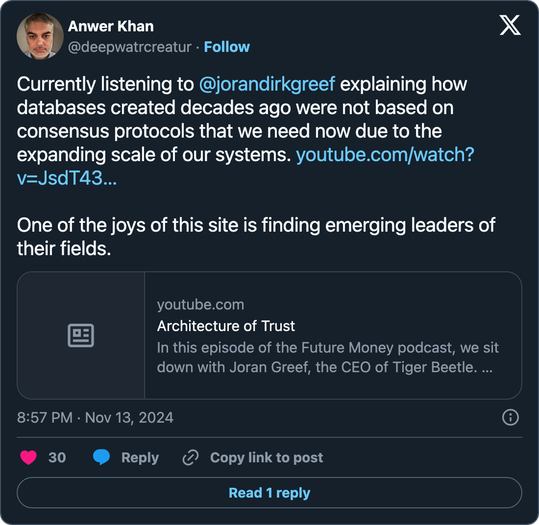Click the 30 likes count
The image size is (539, 525).
[x=57, y=458]
